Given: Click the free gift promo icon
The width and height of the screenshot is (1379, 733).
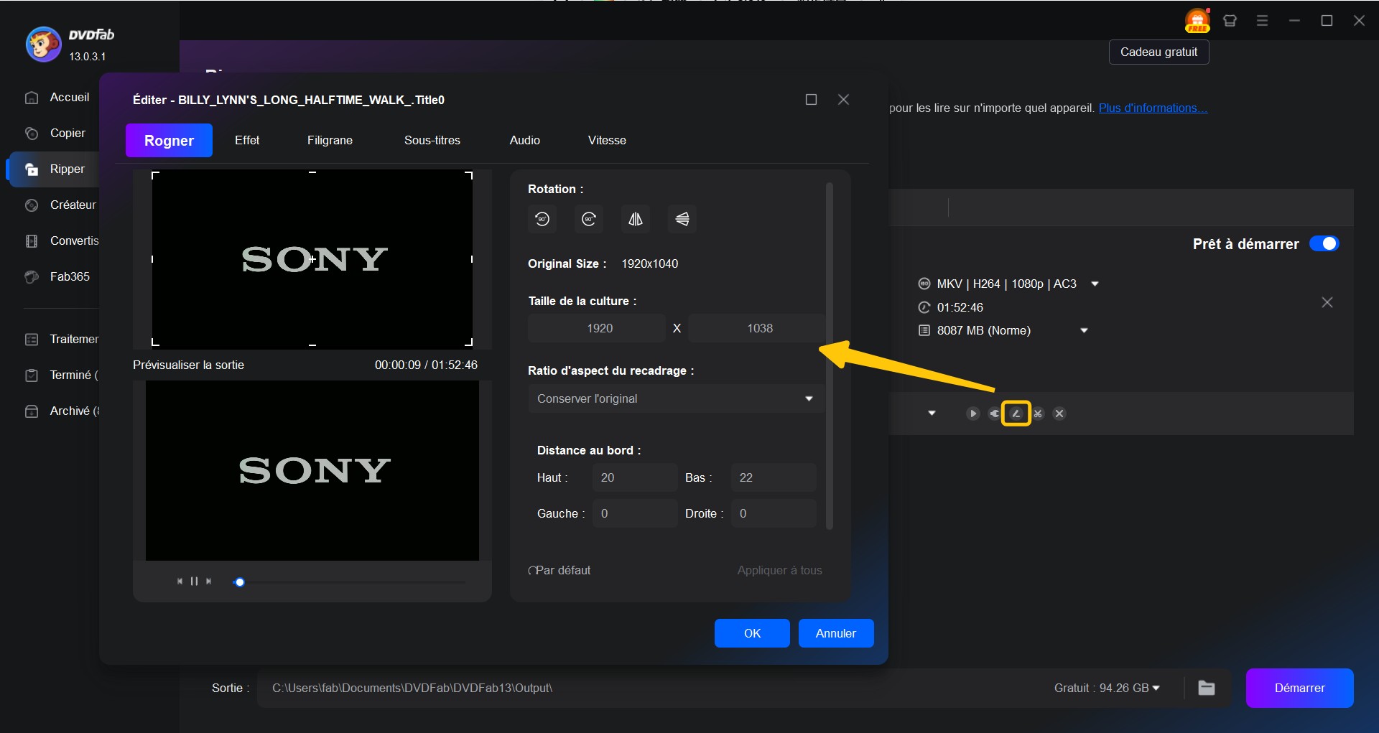Looking at the screenshot, I should pos(1197,21).
